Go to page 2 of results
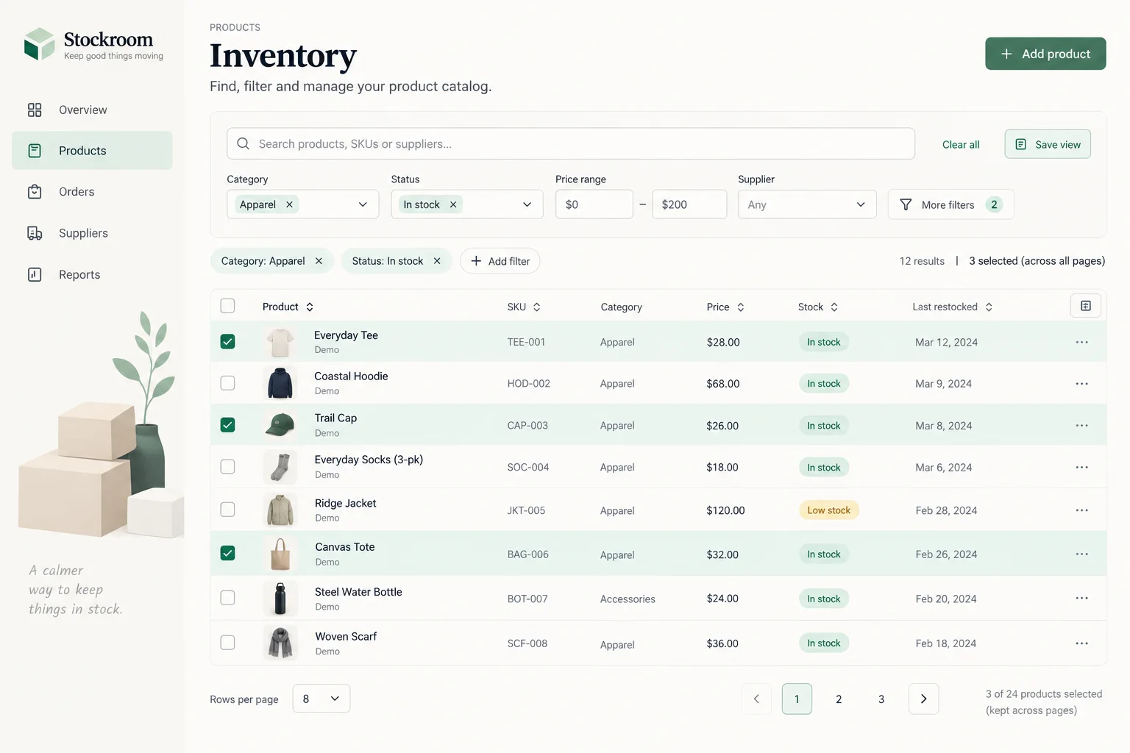The height and width of the screenshot is (753, 1130). [839, 699]
